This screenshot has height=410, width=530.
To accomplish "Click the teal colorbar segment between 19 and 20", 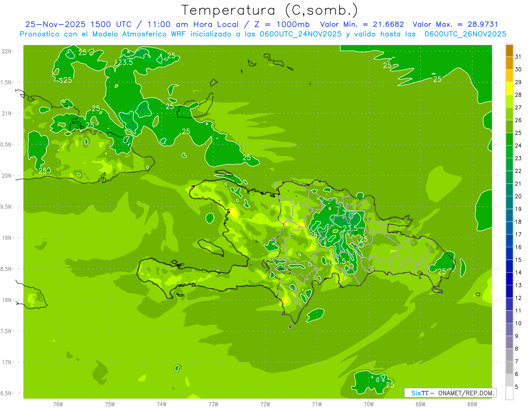I will click(x=509, y=203).
